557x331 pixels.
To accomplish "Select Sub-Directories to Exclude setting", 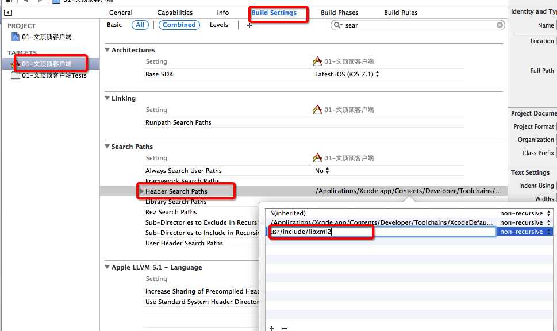I will tap(202, 222).
